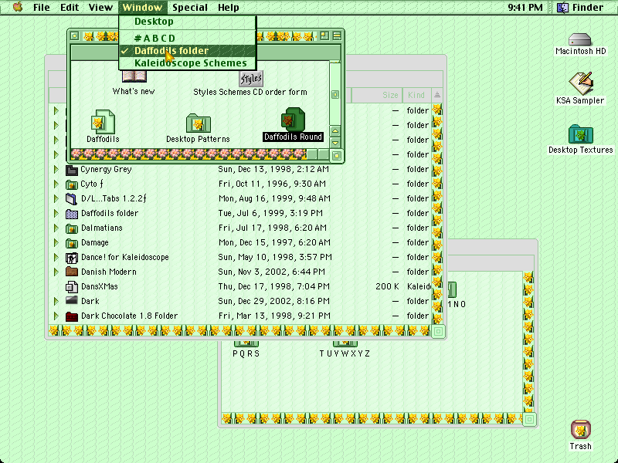The image size is (618, 463).
Task: Click the menu bar clock
Action: click(525, 7)
